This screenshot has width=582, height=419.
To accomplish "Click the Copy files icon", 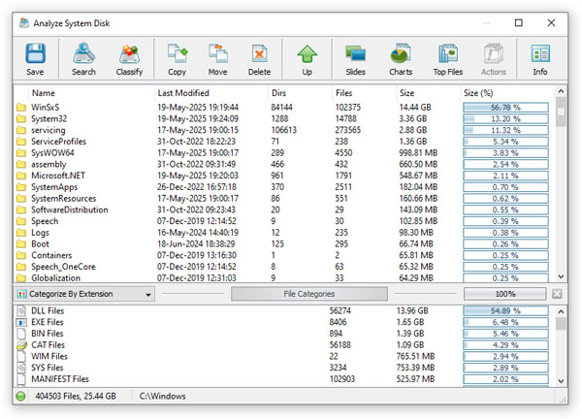I will pos(177,59).
